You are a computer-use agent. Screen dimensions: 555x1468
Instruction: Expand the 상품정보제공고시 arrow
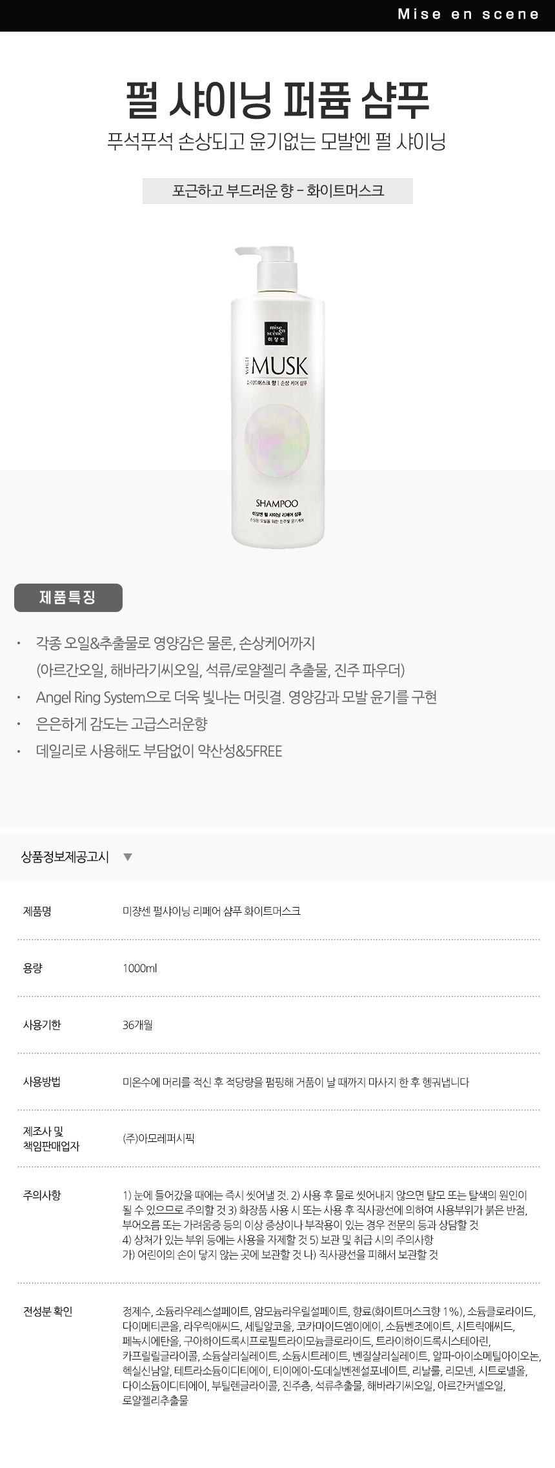(128, 857)
